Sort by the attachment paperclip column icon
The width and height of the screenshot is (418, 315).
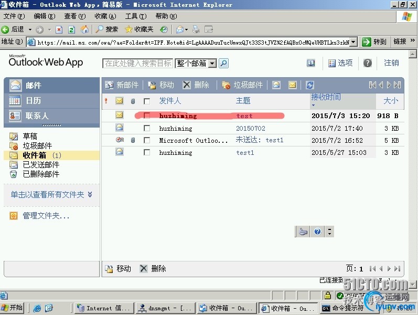coord(133,101)
